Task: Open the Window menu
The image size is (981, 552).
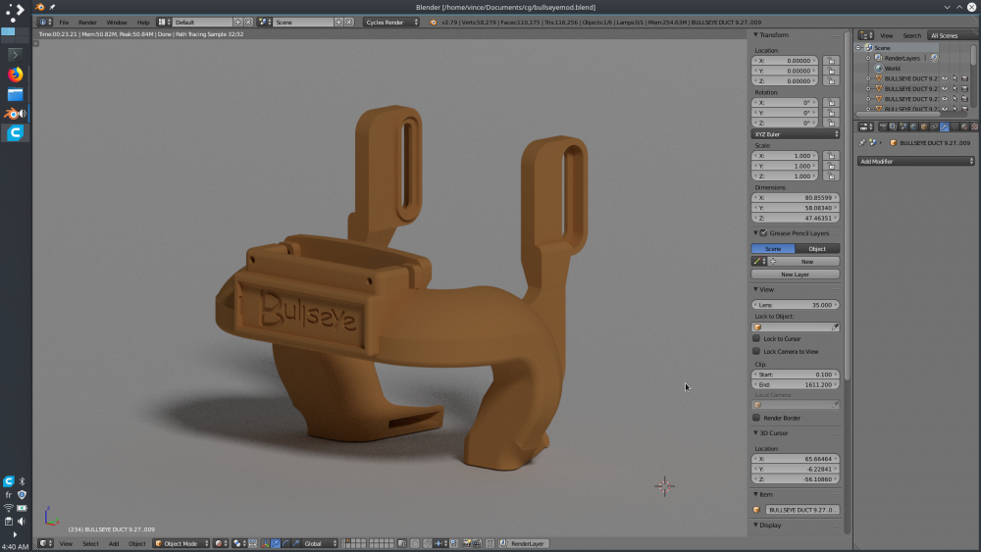Action: (117, 22)
